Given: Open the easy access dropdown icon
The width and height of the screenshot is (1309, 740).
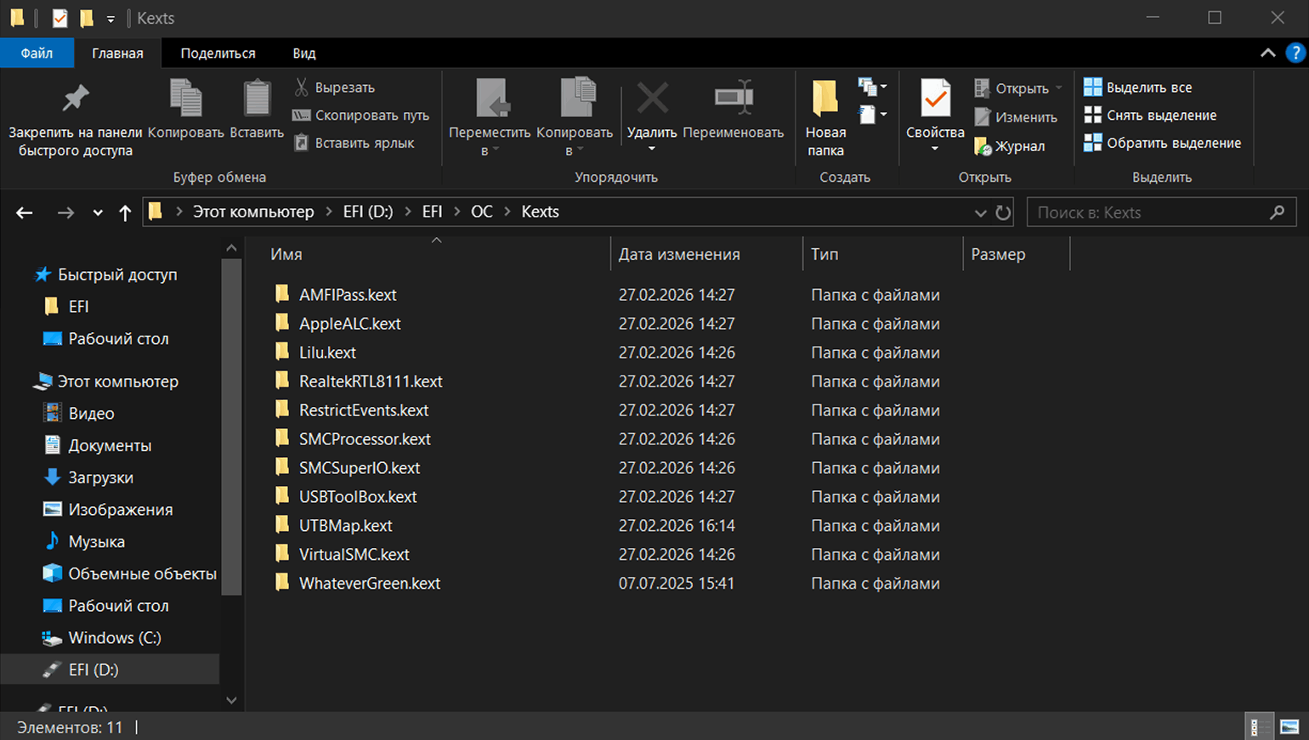Looking at the screenshot, I should 872,114.
